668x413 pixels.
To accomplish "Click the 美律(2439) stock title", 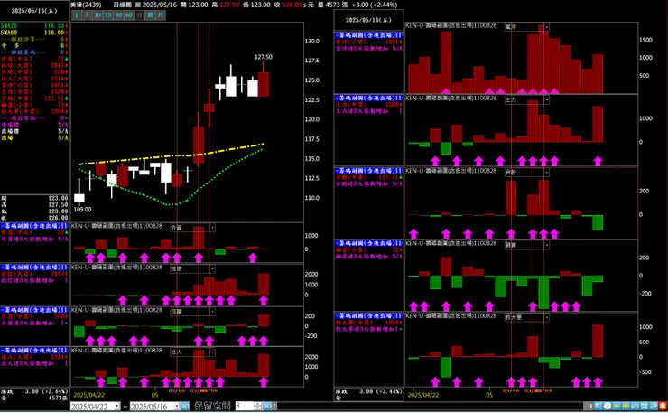I will (x=86, y=5).
